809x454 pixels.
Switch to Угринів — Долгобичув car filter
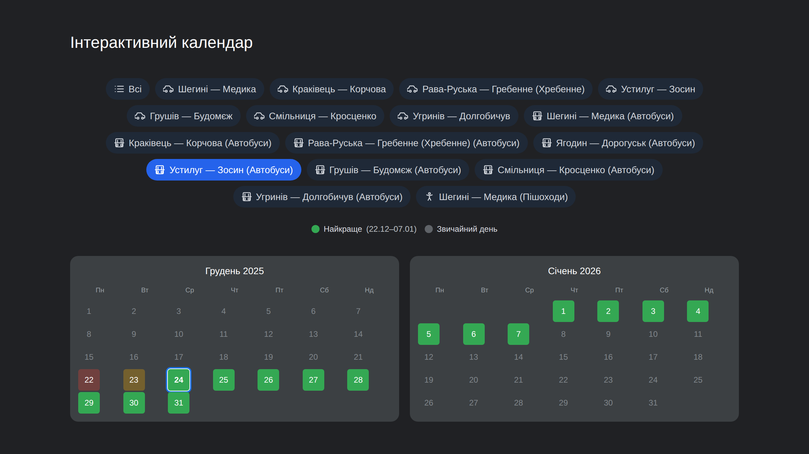click(x=454, y=116)
